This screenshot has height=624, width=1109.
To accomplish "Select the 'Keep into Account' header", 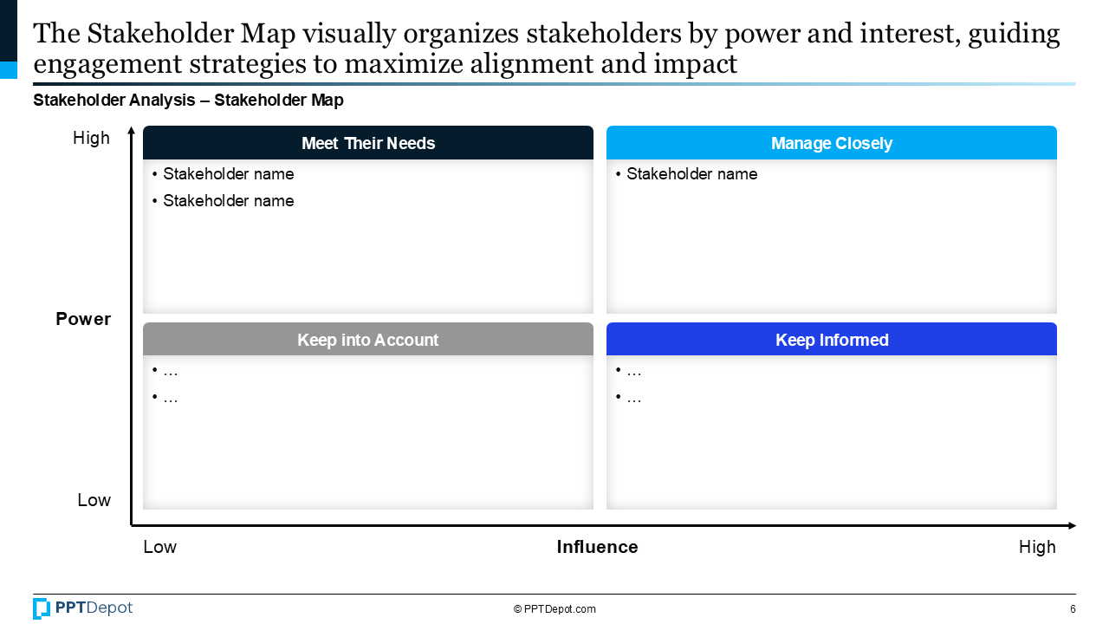I will tap(368, 340).
